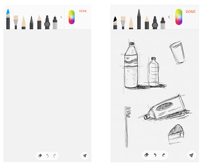Open rainbow color picker in right panel
This screenshot has width=203, height=167.
(179, 17)
